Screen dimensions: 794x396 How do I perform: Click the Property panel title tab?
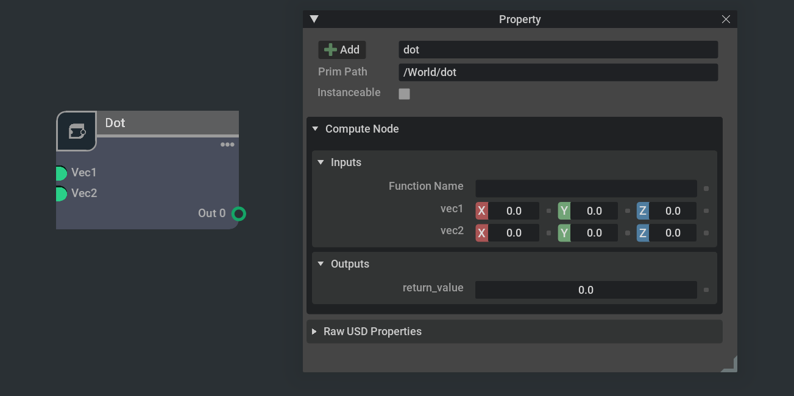(520, 19)
